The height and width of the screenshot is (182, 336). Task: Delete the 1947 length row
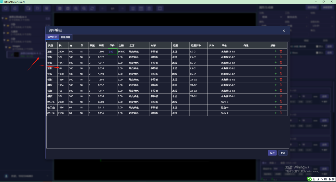click(281, 63)
